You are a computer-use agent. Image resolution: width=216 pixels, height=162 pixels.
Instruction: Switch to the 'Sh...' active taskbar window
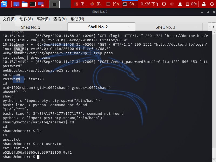tap(130, 4)
